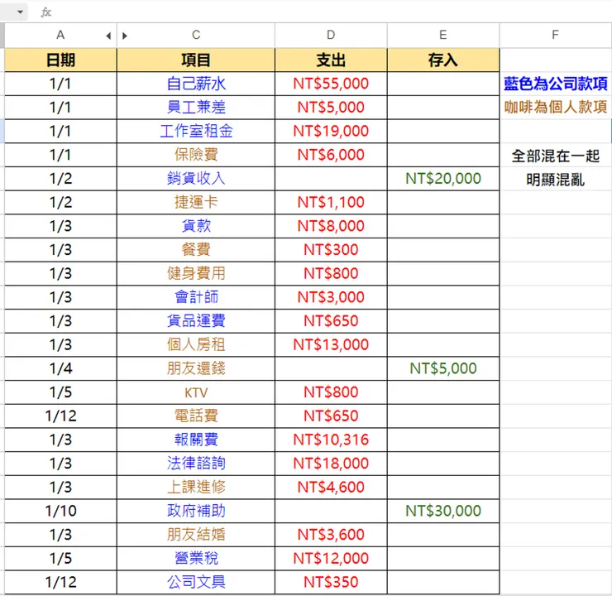Open the name box dropdown arrow
This screenshot has height=596, width=612.
pos(20,12)
